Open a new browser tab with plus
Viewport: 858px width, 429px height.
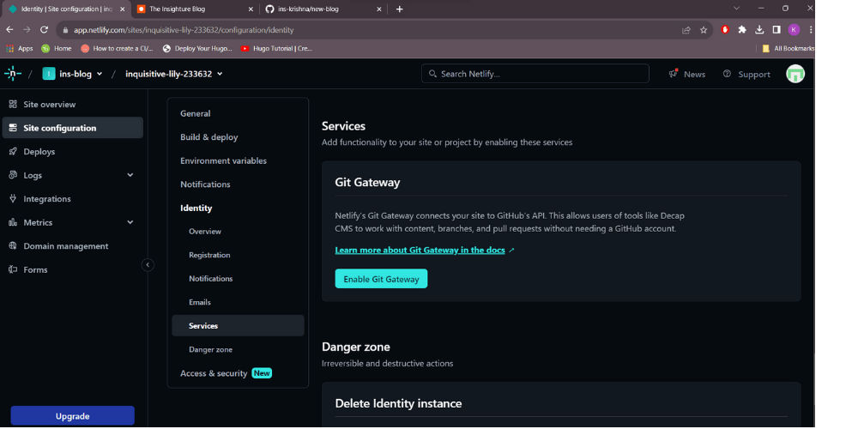click(400, 9)
